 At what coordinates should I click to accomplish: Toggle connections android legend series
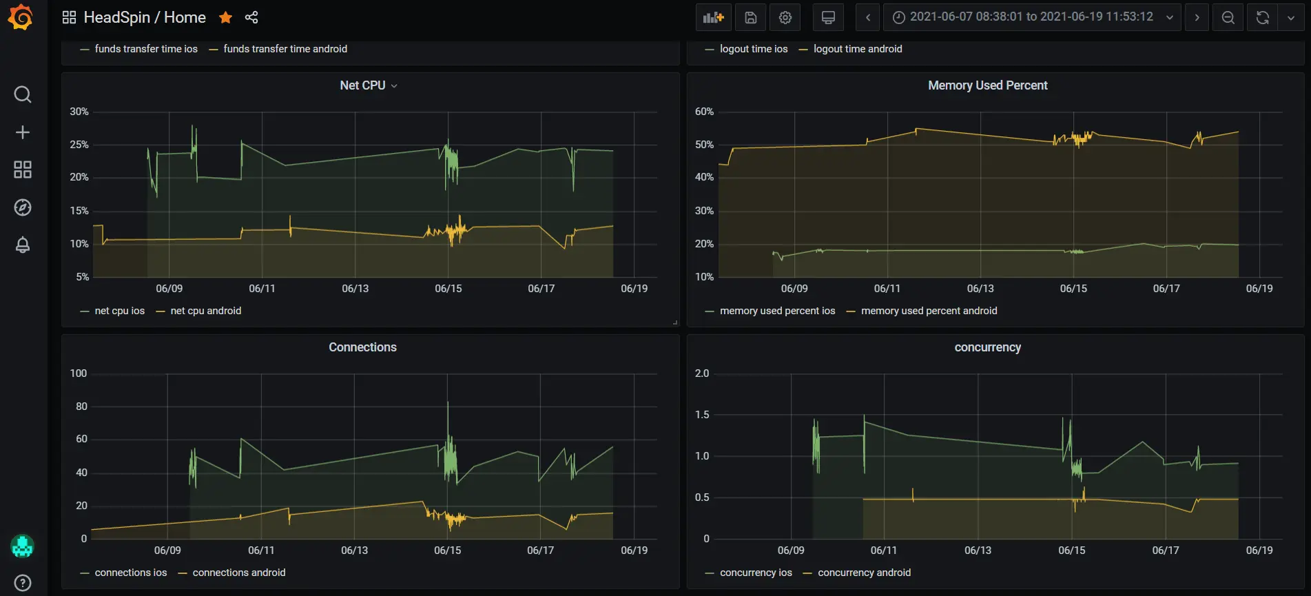238,573
